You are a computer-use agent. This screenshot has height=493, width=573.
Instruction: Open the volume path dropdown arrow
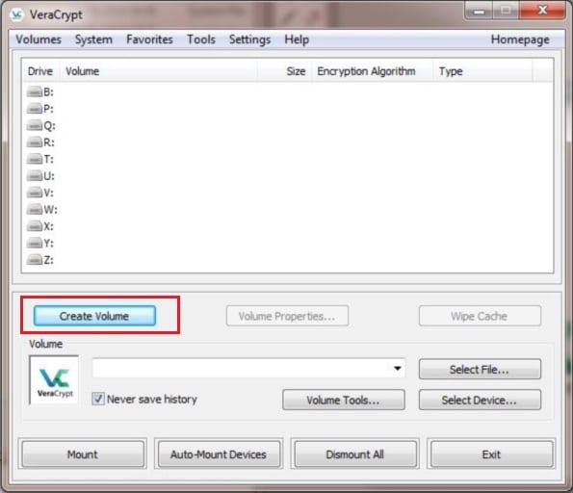coord(398,369)
